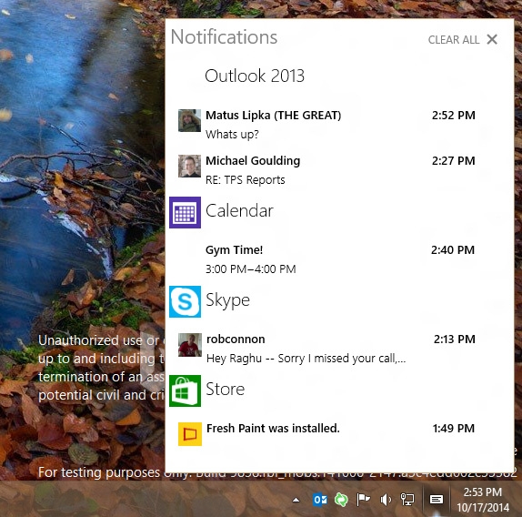Select the 3:00 PM–4:00 PM event time
The height and width of the screenshot is (517, 522).
click(x=251, y=269)
